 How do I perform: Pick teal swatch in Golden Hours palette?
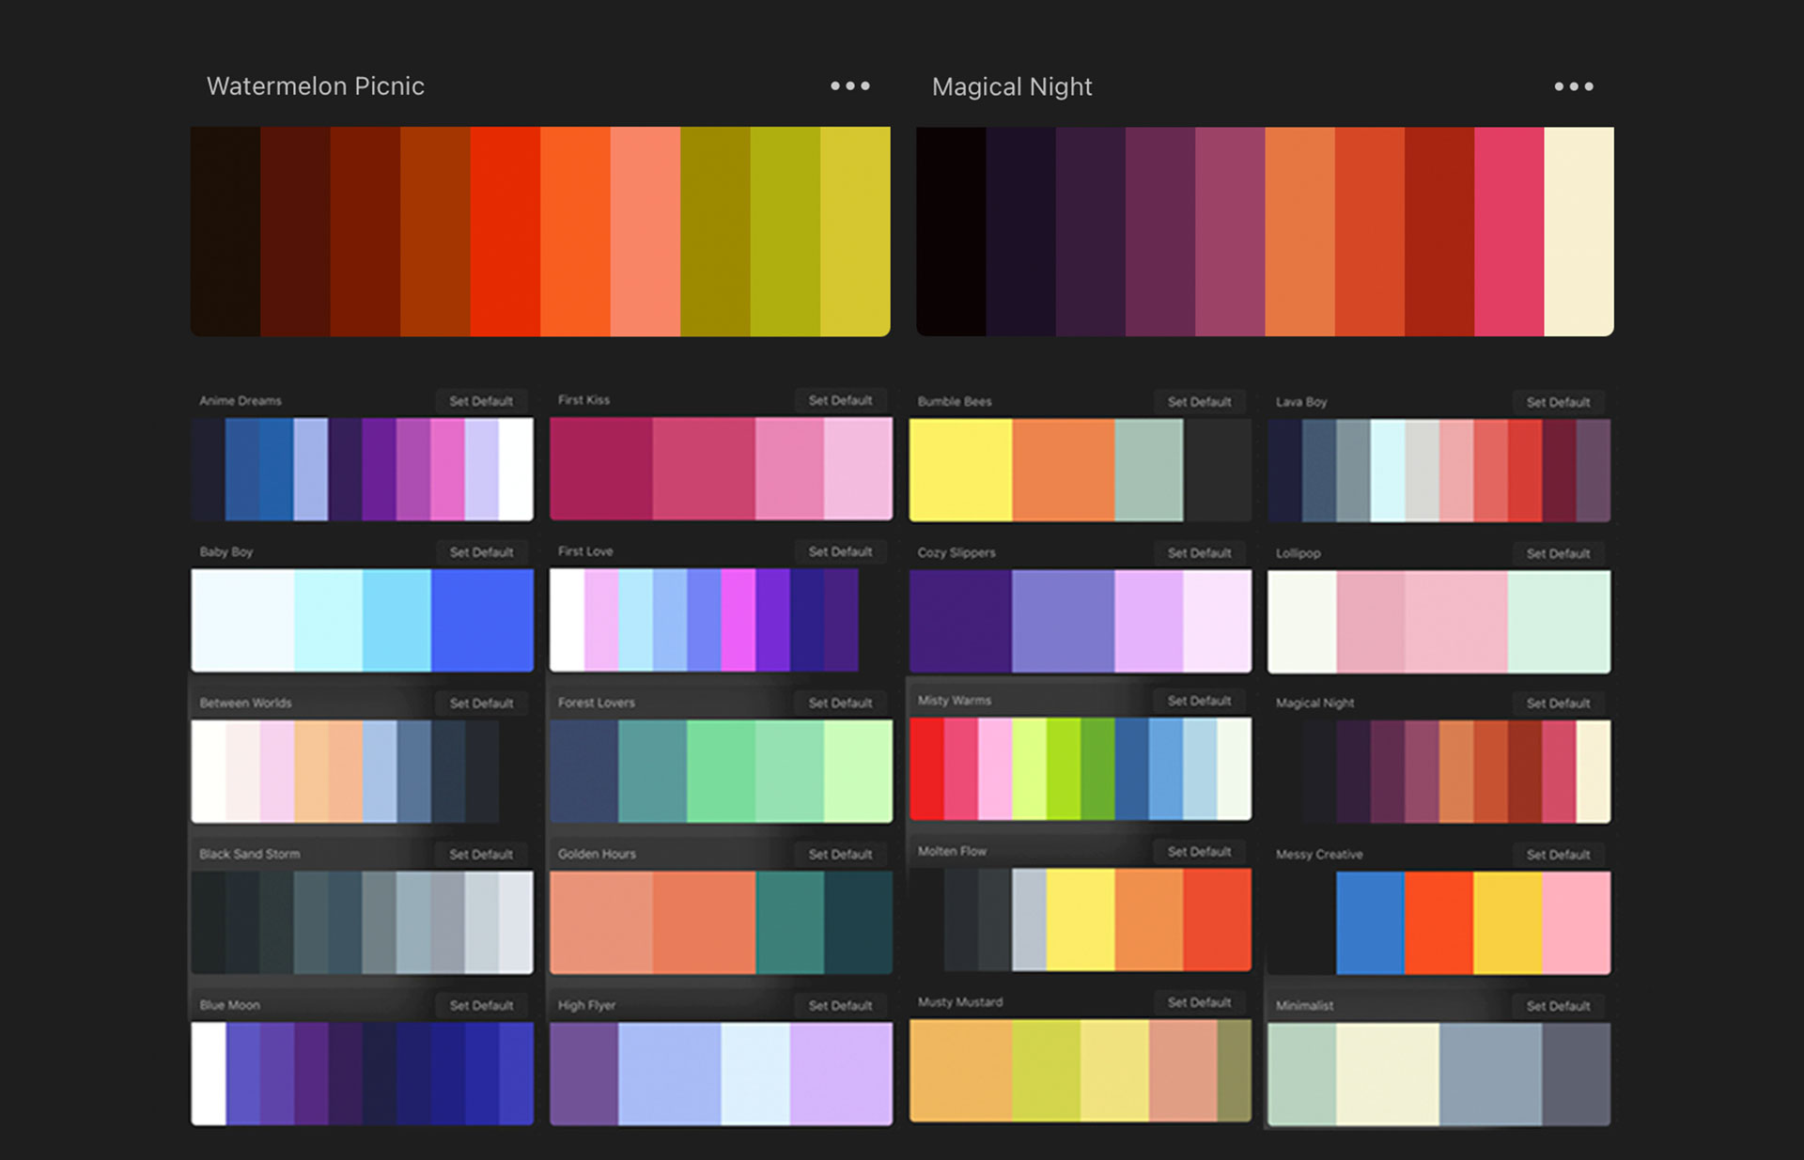point(789,922)
